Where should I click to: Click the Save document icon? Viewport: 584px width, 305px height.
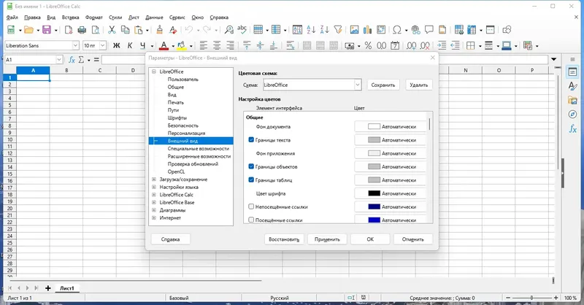[x=47, y=30]
